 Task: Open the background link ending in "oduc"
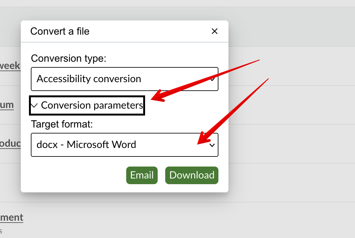[10, 144]
